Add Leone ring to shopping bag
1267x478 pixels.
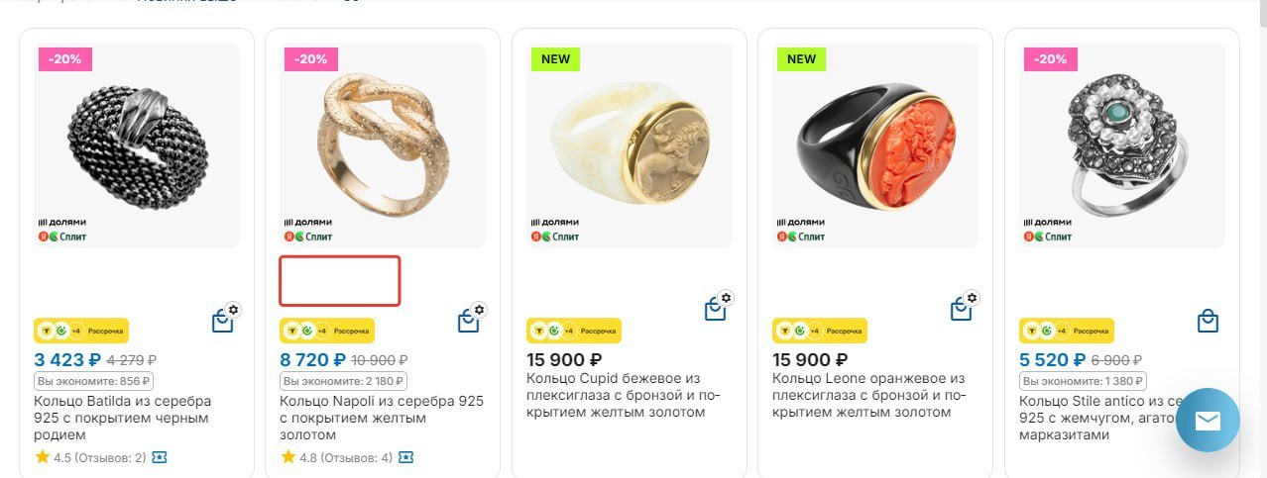[x=961, y=311]
